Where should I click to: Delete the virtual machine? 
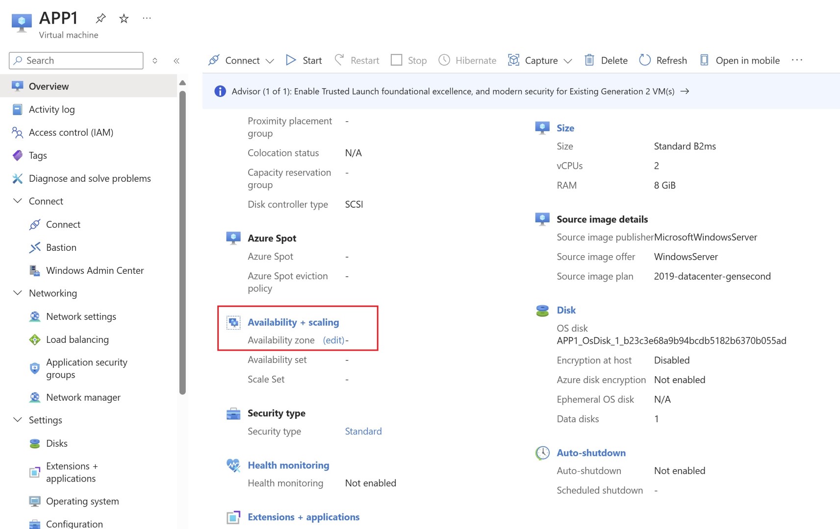(606, 60)
